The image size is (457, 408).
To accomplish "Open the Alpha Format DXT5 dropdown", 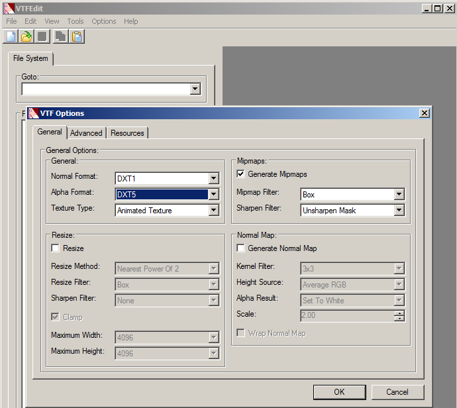I will (x=213, y=195).
